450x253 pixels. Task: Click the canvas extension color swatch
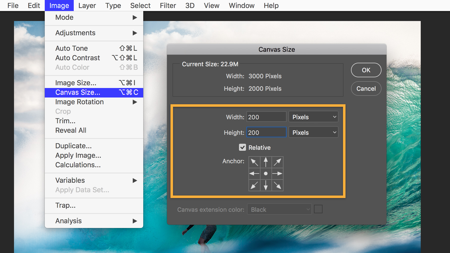318,209
